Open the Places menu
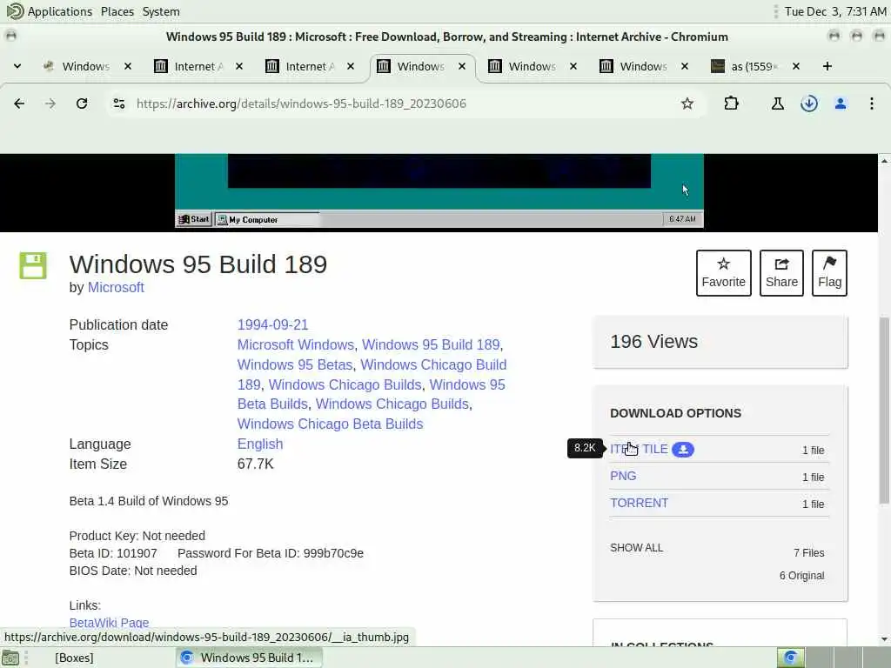 [117, 11]
